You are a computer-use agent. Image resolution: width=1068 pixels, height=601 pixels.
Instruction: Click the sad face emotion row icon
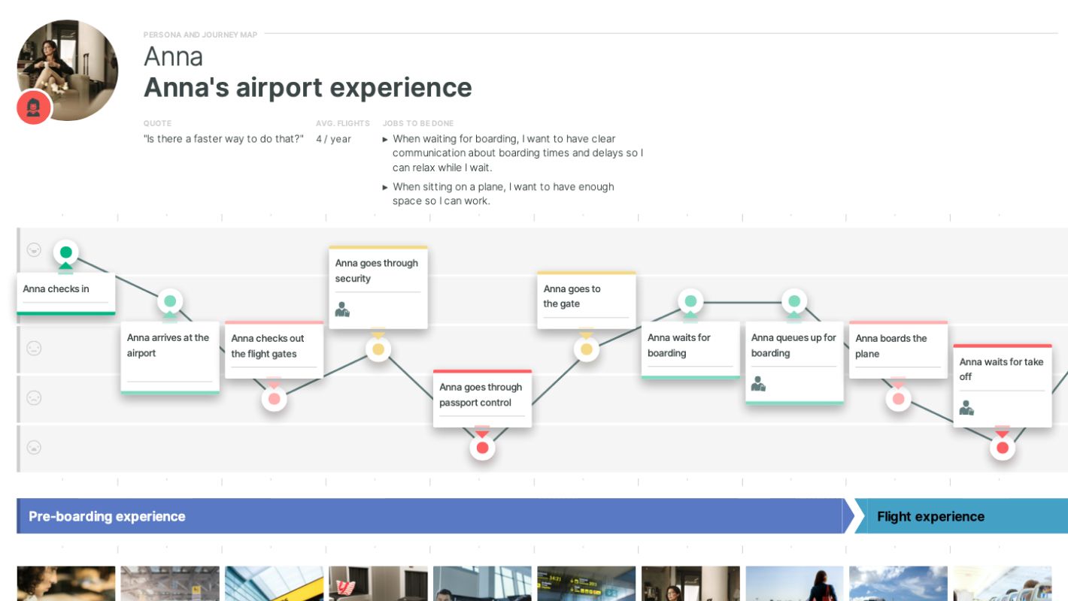point(34,397)
